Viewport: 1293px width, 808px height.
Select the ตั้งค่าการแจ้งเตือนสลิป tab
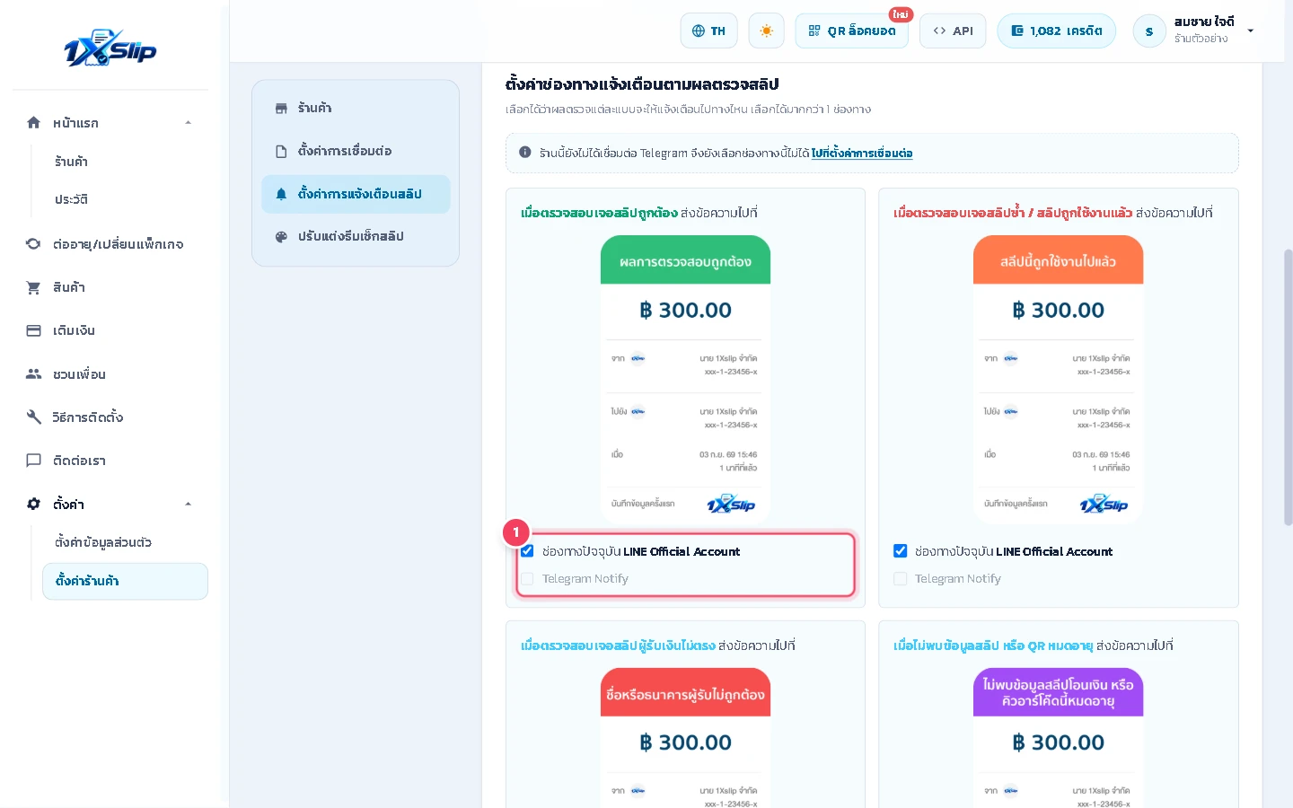pos(356,194)
